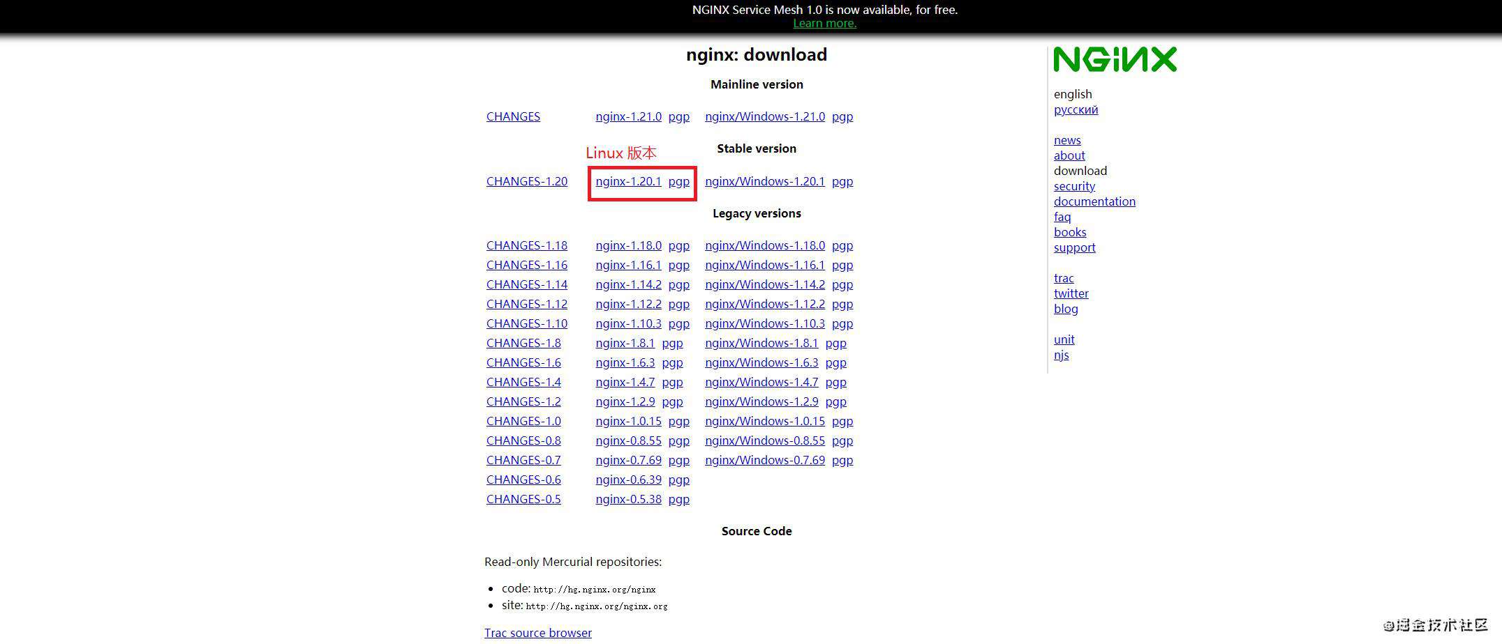The height and width of the screenshot is (644, 1502).
Task: Open CHANGES-1.16 link
Action: 527,265
